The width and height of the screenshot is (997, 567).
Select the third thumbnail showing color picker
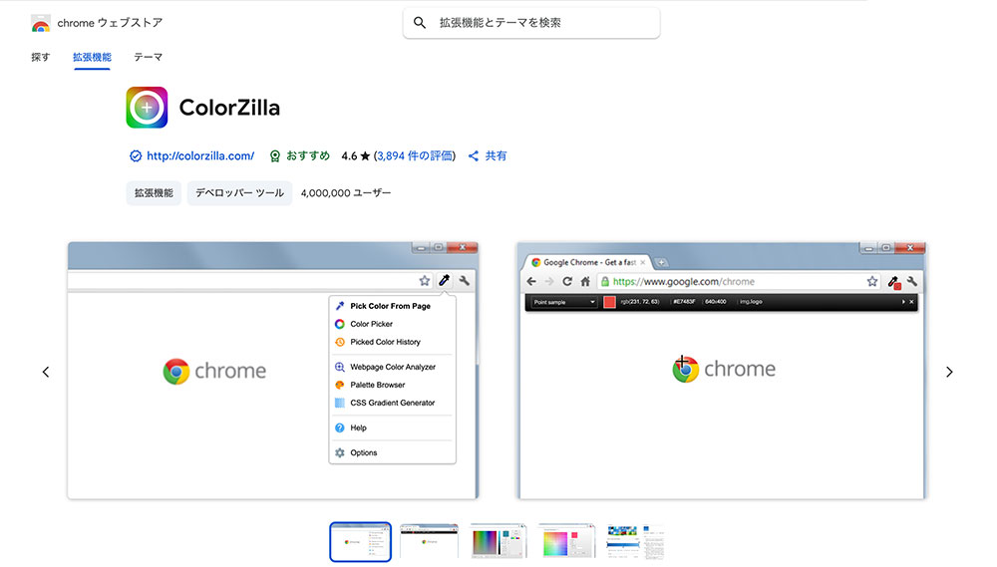click(x=498, y=541)
